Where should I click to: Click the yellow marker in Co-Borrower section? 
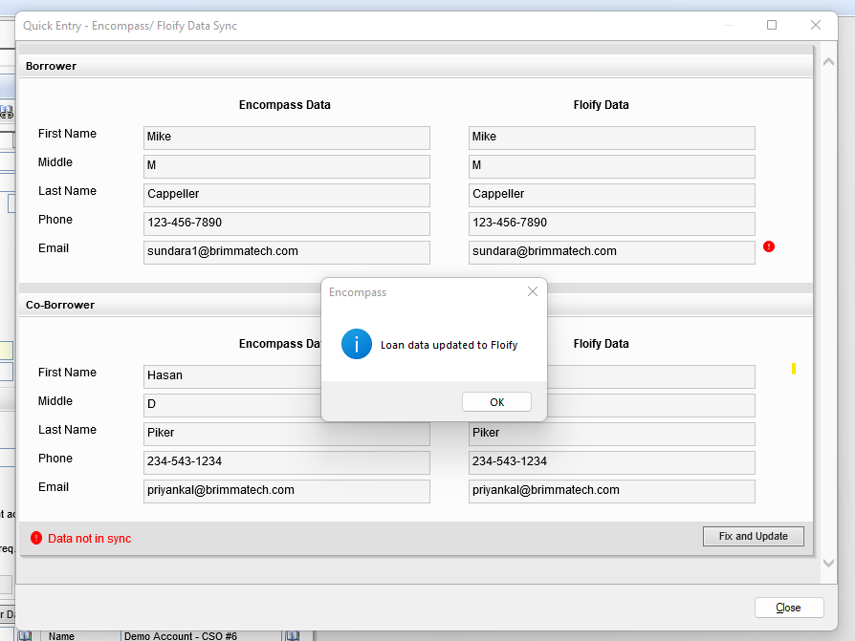(793, 369)
